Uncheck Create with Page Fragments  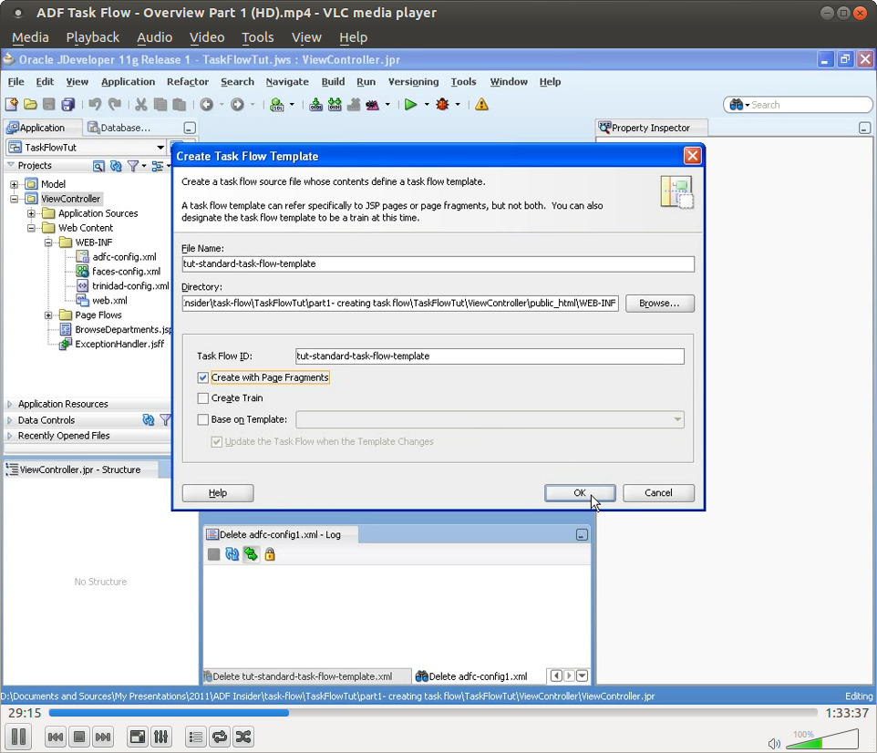pyautogui.click(x=202, y=377)
